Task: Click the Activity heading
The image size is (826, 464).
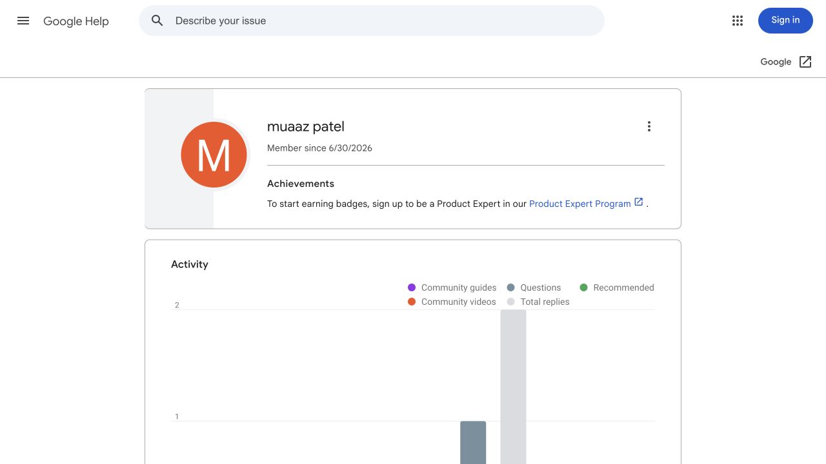Action: click(x=190, y=264)
